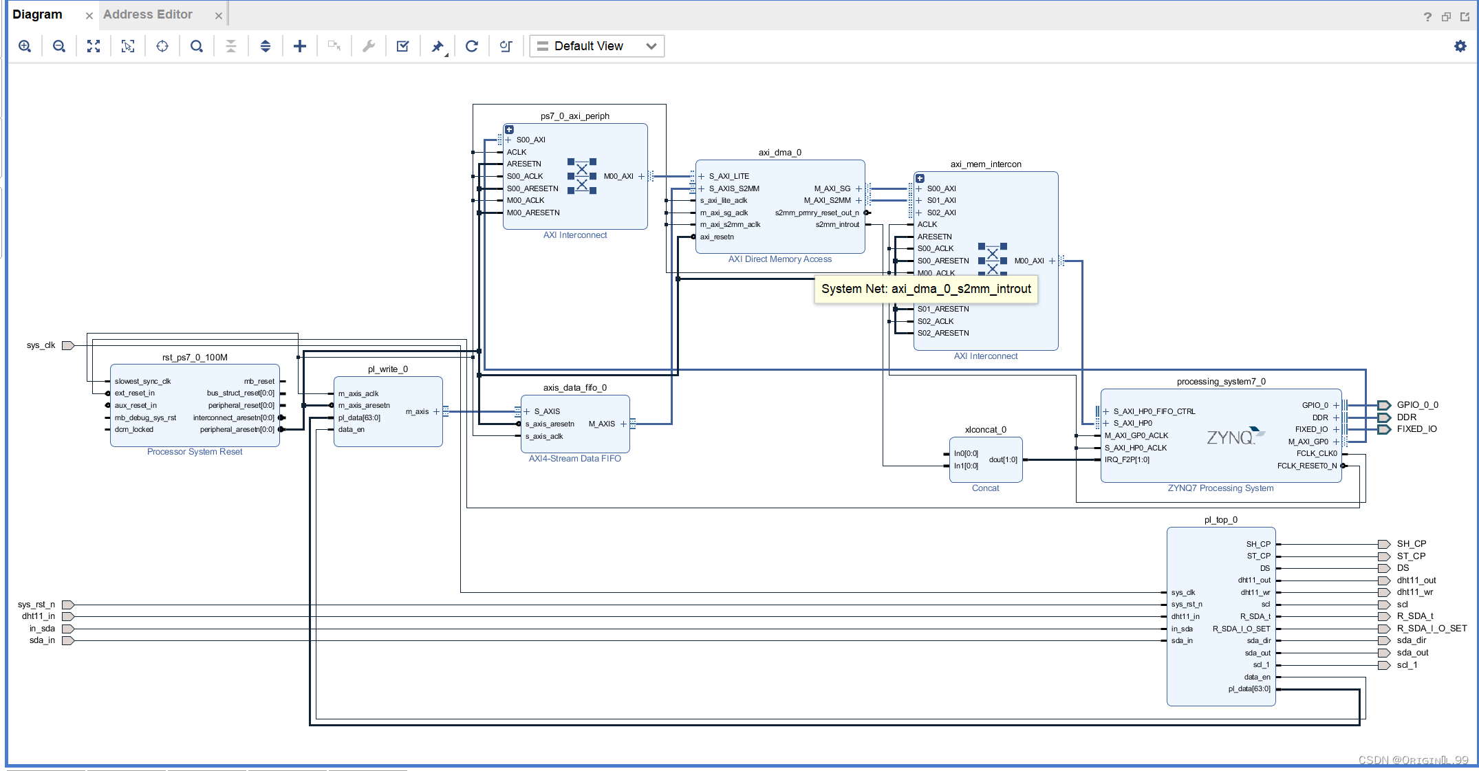The height and width of the screenshot is (771, 1479).
Task: Click the Add IP plus icon
Action: click(x=300, y=46)
